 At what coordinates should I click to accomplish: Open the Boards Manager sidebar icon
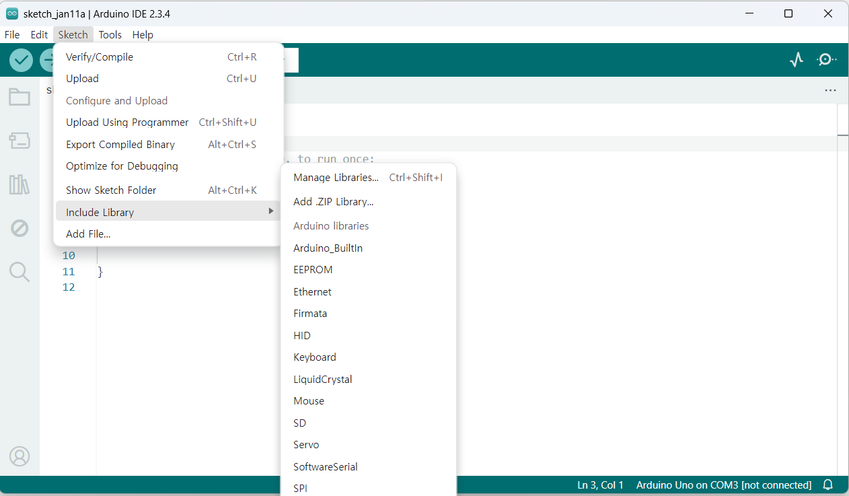[x=20, y=141]
